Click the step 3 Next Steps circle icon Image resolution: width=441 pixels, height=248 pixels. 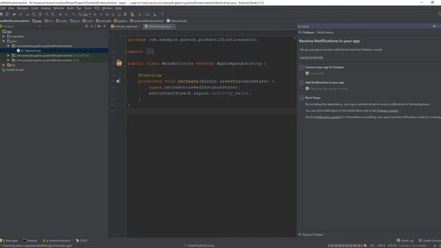point(301,98)
